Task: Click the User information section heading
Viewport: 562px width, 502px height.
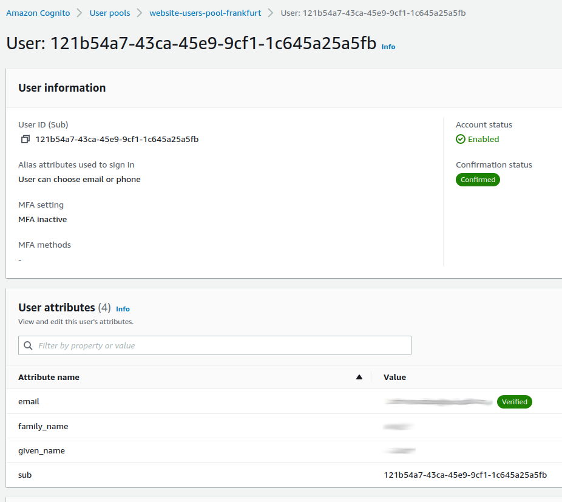Action: [62, 88]
